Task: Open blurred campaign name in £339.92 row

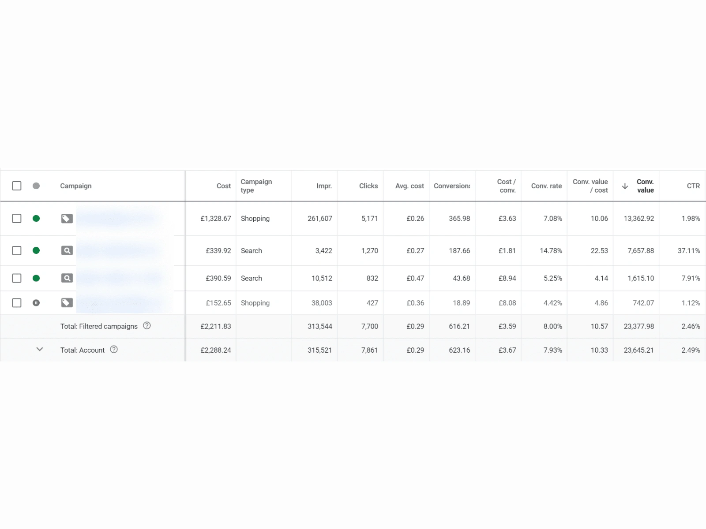Action: coord(118,250)
